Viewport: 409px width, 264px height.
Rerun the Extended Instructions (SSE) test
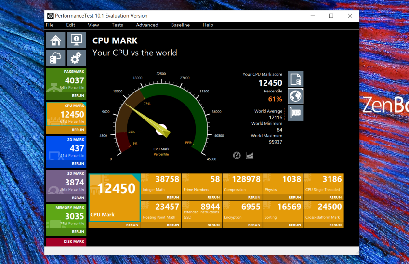pyautogui.click(x=213, y=225)
